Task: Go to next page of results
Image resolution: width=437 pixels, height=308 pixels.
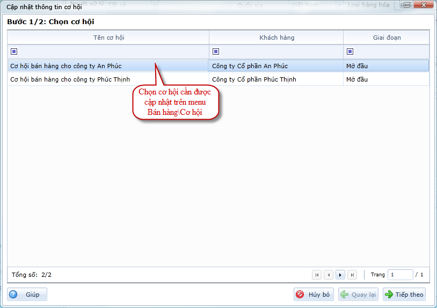Action: (340, 275)
